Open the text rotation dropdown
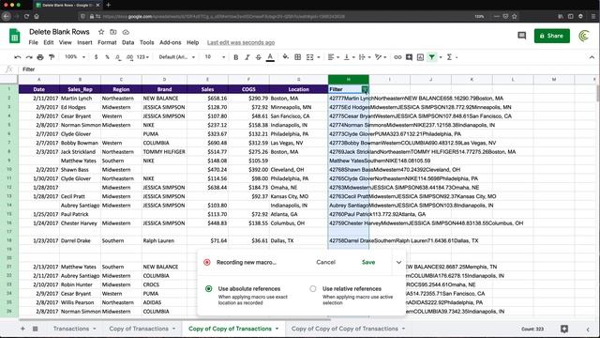This screenshot has height=338, width=600. [381, 57]
